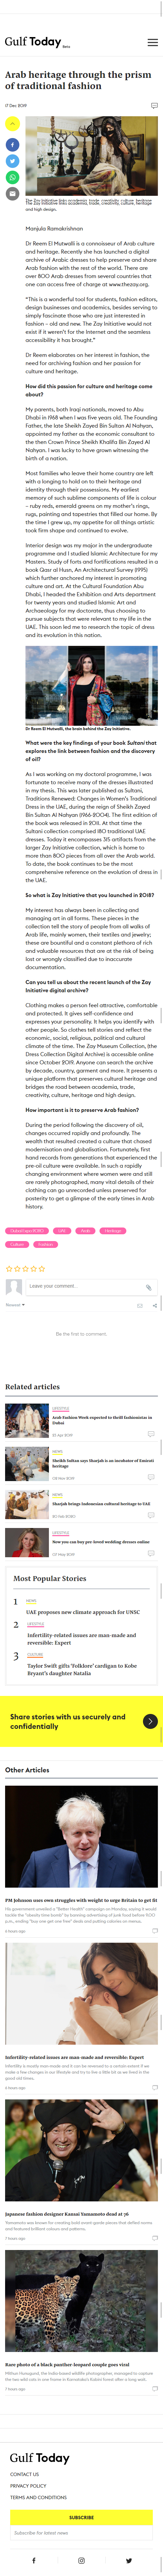This screenshot has height=2576, width=163.
Task: Select the Fashion tag pill
Action: 45,1244
